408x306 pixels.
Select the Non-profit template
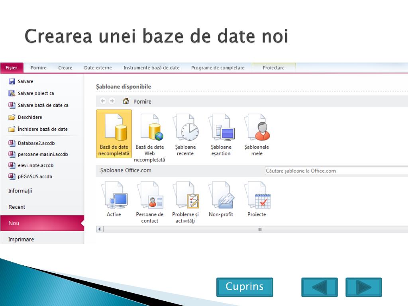click(x=221, y=199)
